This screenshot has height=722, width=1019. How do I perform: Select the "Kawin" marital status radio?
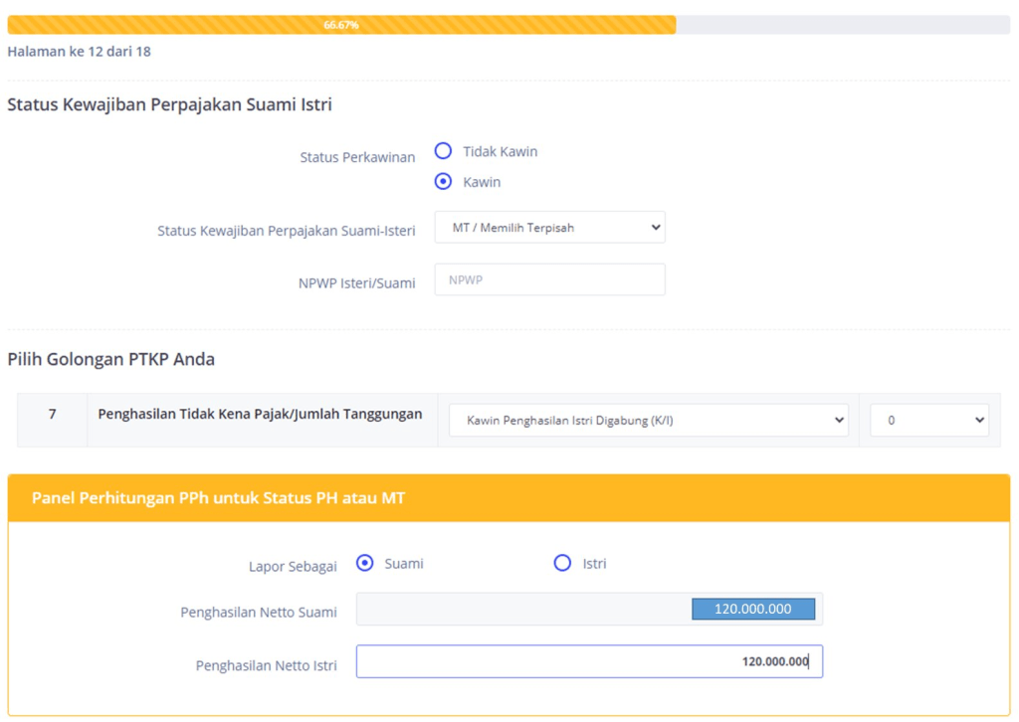point(444,182)
